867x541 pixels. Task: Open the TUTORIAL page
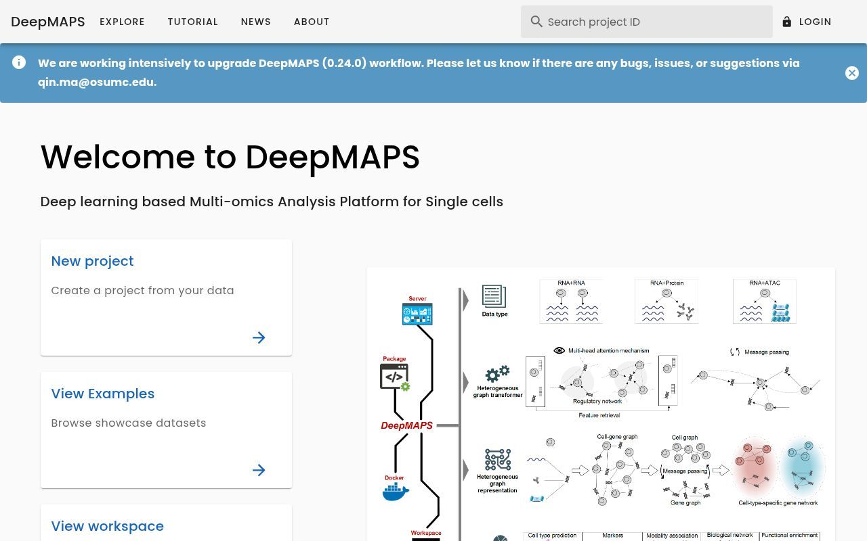pyautogui.click(x=193, y=22)
